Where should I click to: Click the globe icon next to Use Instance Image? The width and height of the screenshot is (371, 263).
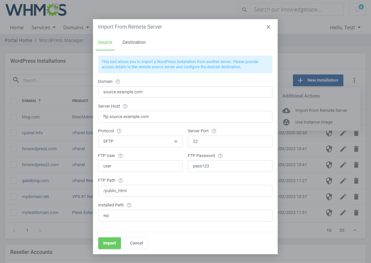tap(286, 122)
